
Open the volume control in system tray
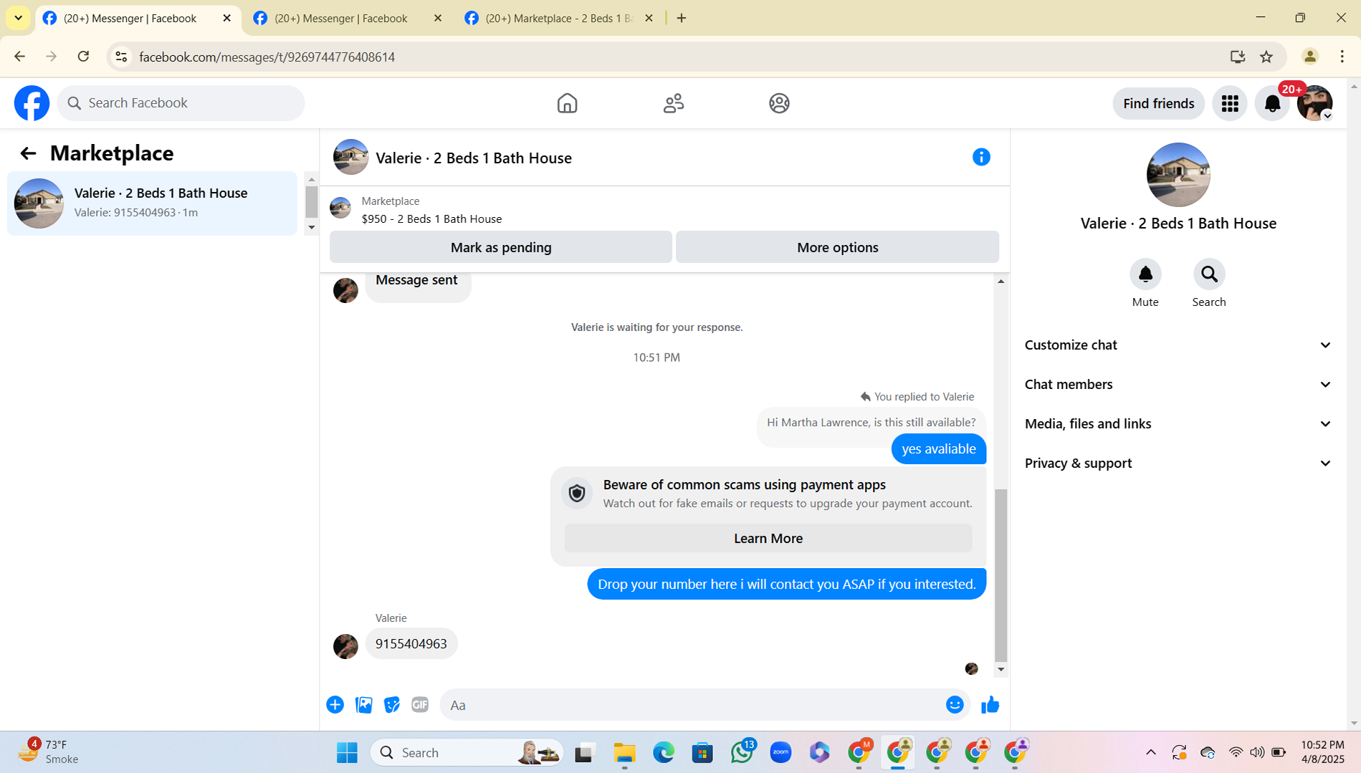[x=1257, y=752]
